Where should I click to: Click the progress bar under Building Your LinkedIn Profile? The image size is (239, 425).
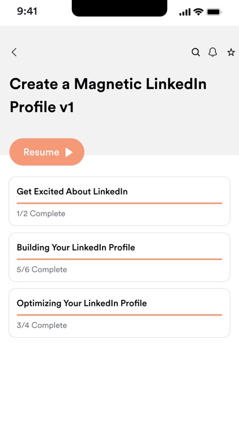pyautogui.click(x=119, y=259)
